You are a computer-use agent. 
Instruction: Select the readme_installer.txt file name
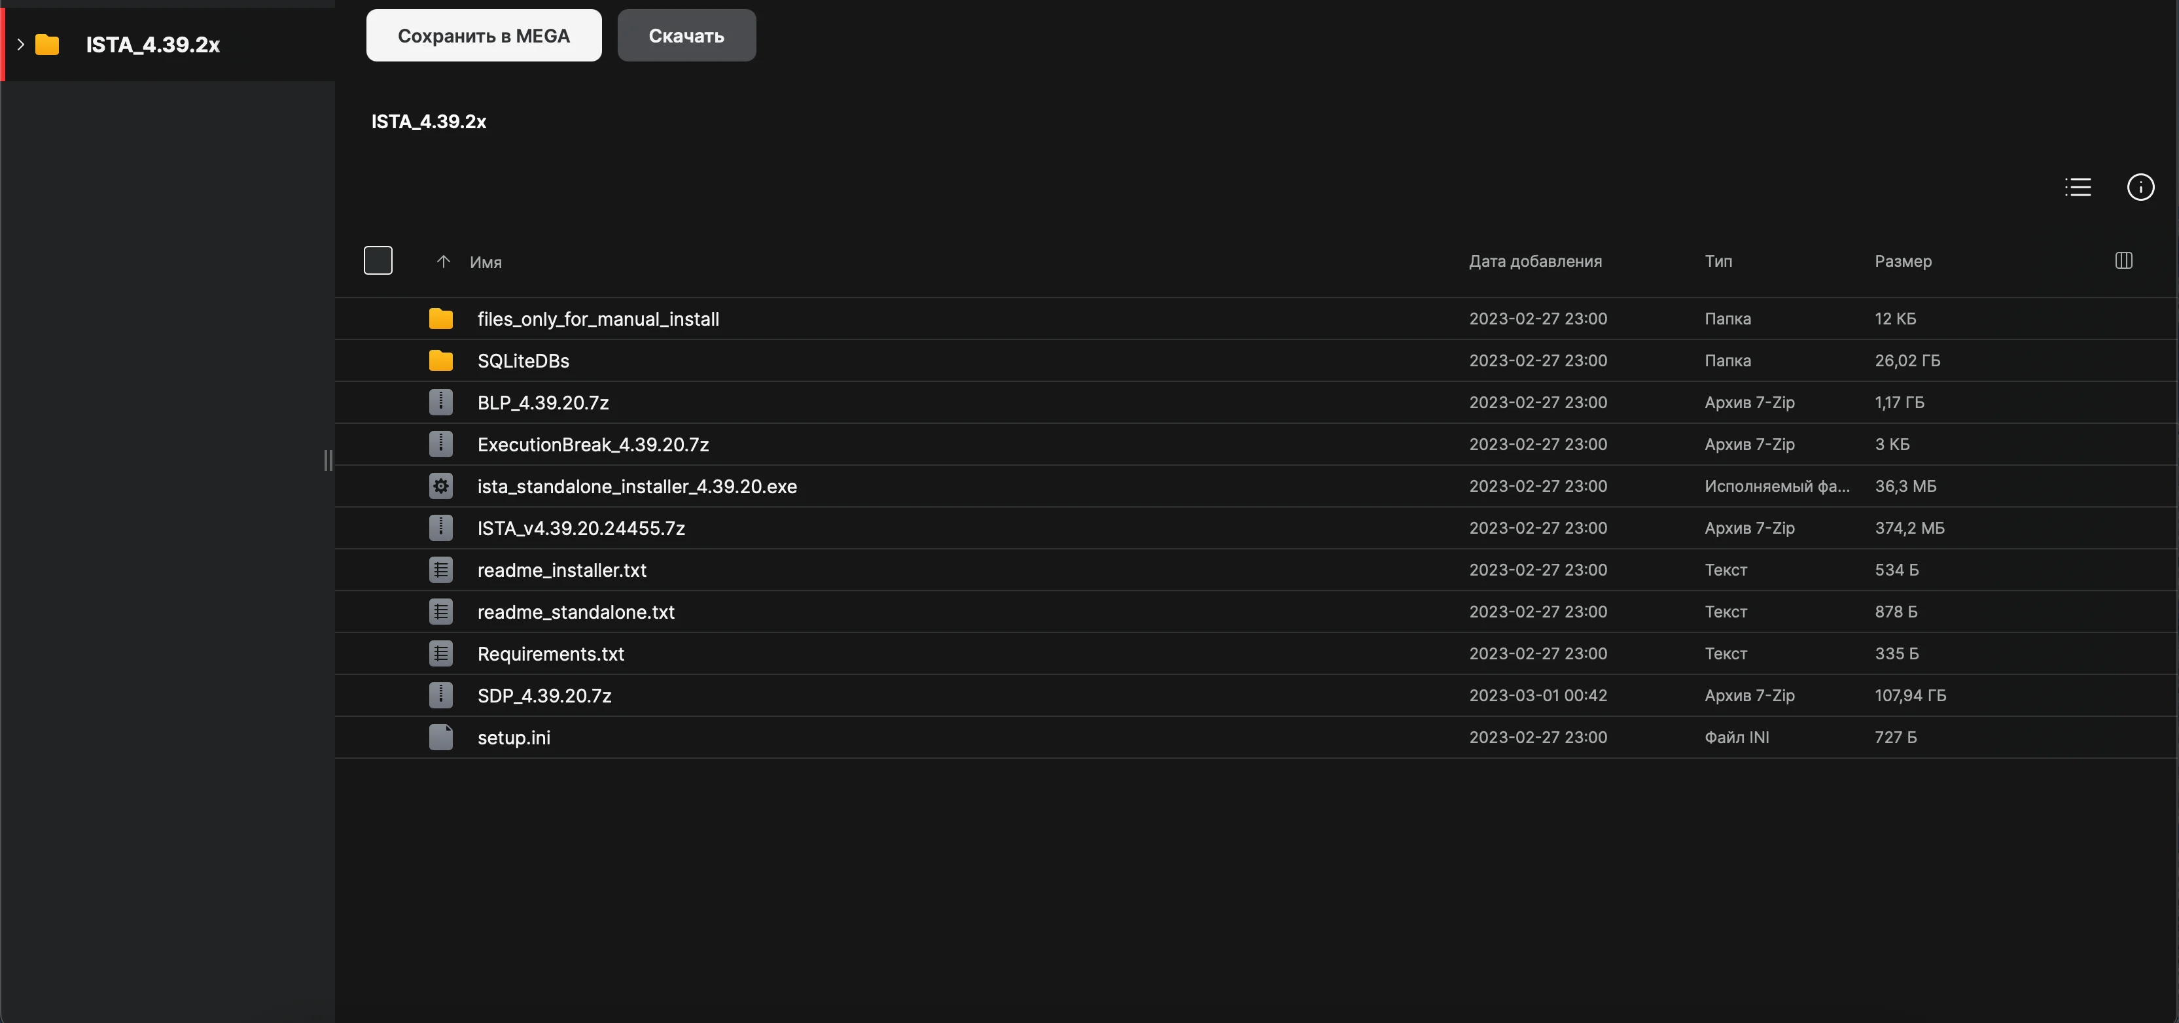point(561,570)
